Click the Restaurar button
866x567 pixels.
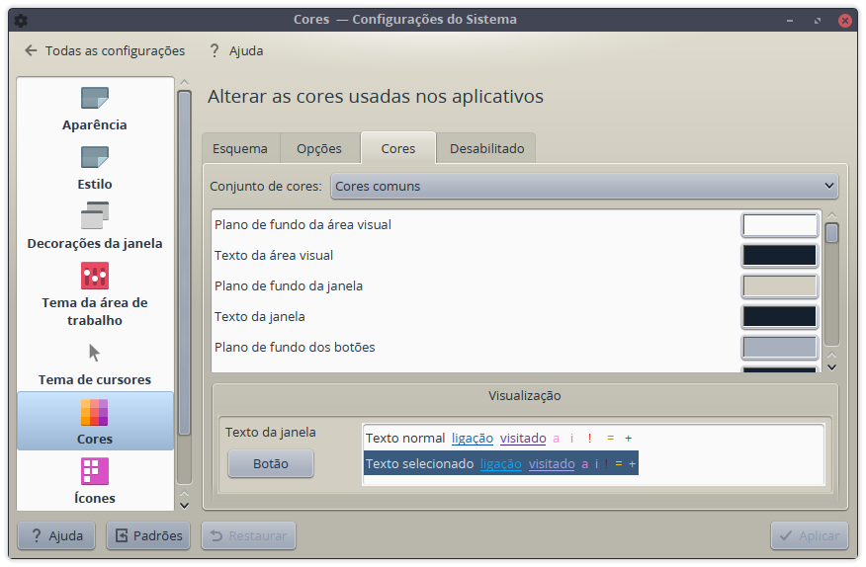click(x=248, y=535)
